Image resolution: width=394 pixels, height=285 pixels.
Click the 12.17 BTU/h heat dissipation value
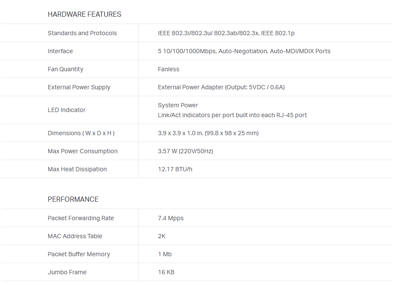pyautogui.click(x=175, y=169)
